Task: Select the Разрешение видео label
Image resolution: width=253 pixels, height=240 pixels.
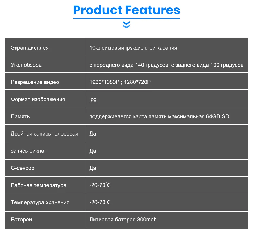Action: [x=35, y=82]
